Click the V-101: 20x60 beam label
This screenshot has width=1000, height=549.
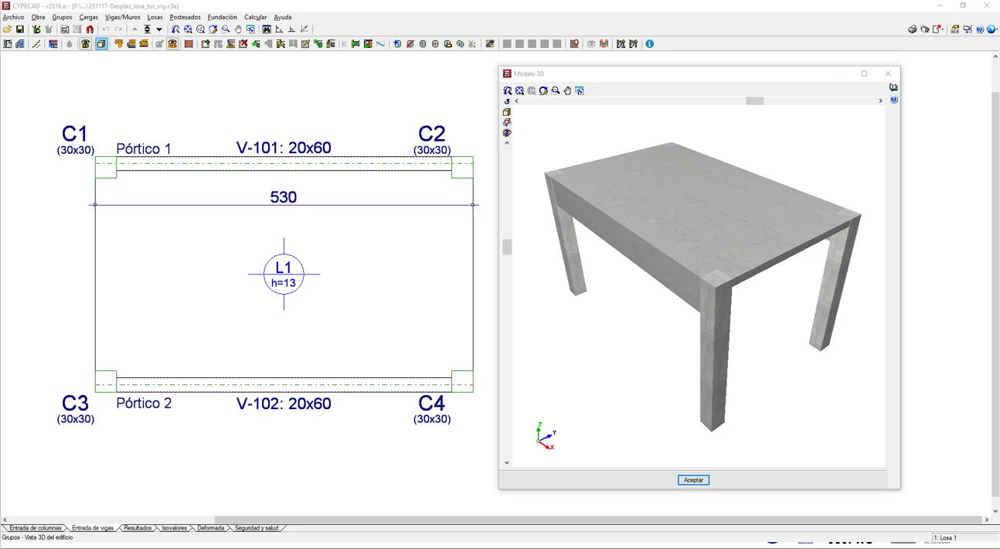(x=284, y=148)
